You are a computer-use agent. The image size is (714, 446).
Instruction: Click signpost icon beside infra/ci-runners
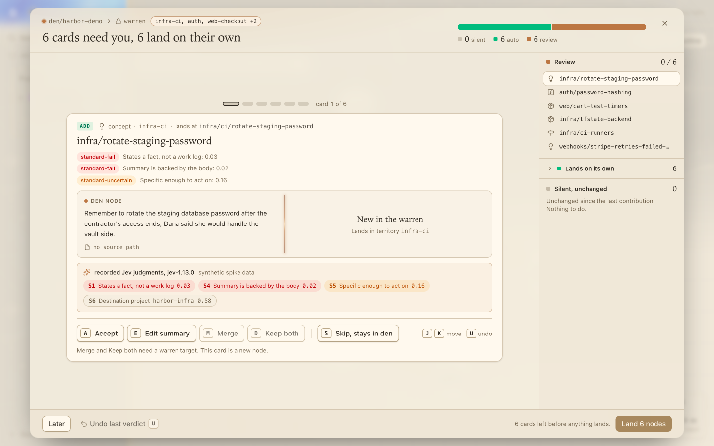pos(551,133)
